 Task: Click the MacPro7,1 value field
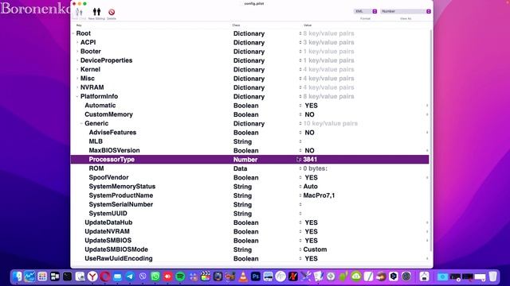[319, 195]
